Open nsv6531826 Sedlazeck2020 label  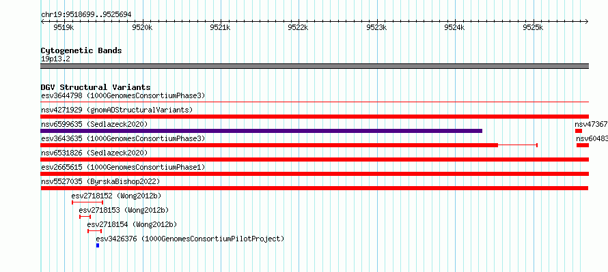click(94, 153)
